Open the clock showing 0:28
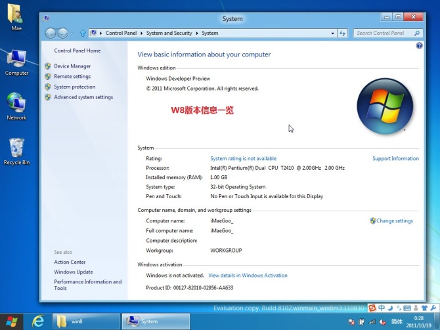The width and height of the screenshot is (440, 330). (x=419, y=321)
